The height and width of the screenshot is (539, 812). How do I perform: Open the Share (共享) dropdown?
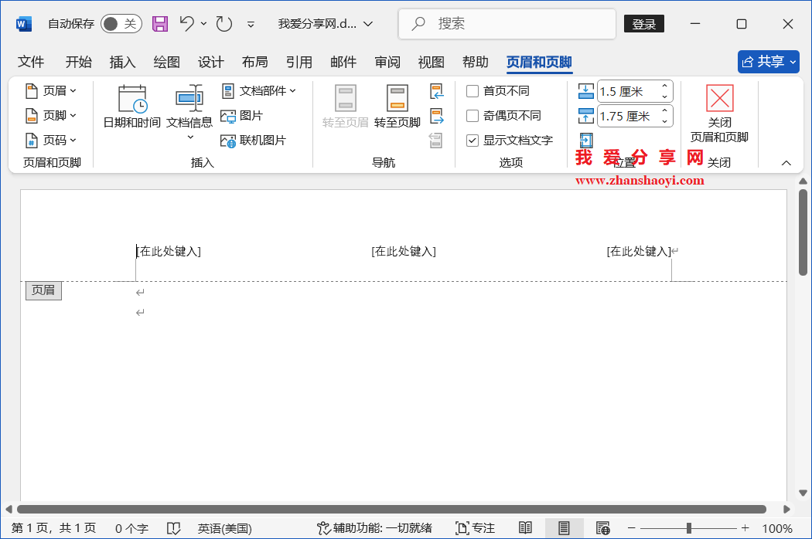769,62
